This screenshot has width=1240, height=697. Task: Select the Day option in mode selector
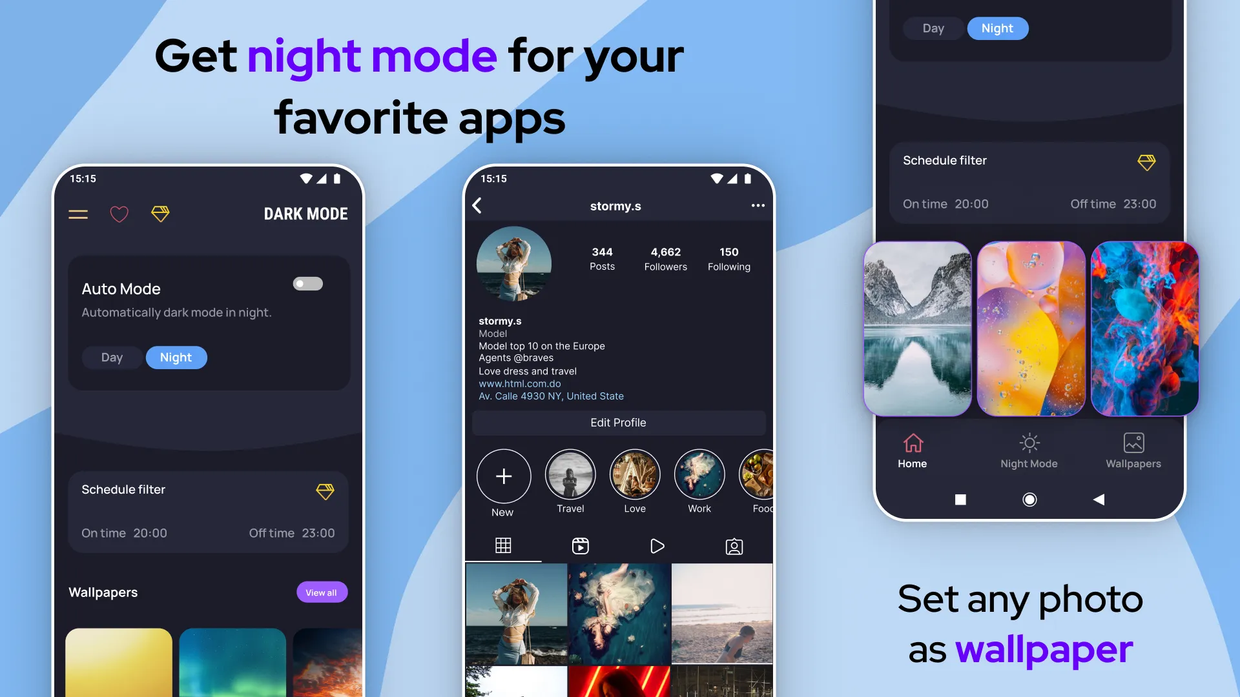[x=112, y=357]
